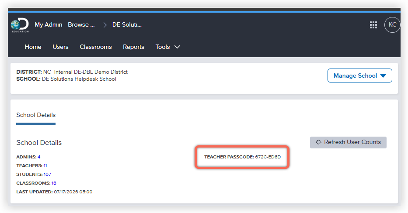Open the Students count link 107
Viewport: 408px width, 213px height.
point(47,174)
